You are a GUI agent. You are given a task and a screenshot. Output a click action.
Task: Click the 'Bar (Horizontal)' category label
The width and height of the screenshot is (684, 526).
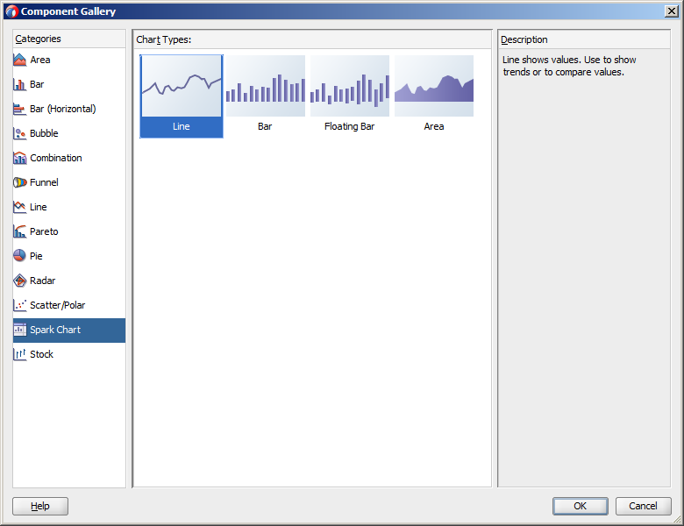point(63,109)
